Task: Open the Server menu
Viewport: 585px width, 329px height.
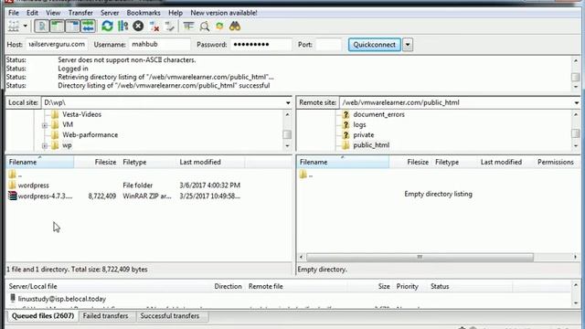Action: click(x=110, y=13)
